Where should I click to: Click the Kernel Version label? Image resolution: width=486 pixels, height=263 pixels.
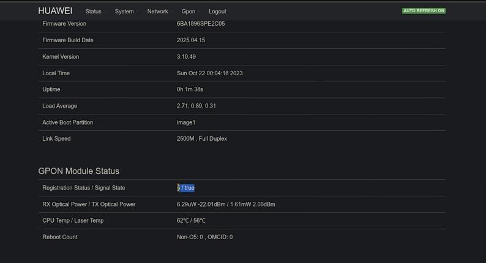point(61,57)
